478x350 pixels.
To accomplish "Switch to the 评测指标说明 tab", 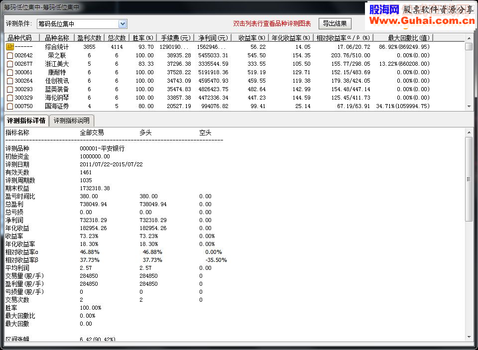I will tap(72, 120).
